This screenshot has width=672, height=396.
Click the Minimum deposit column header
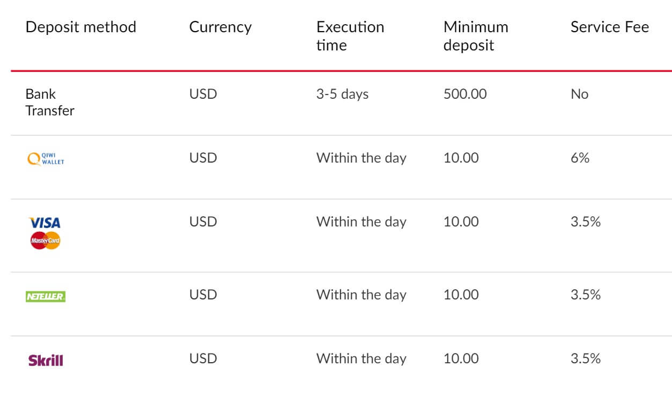point(476,36)
